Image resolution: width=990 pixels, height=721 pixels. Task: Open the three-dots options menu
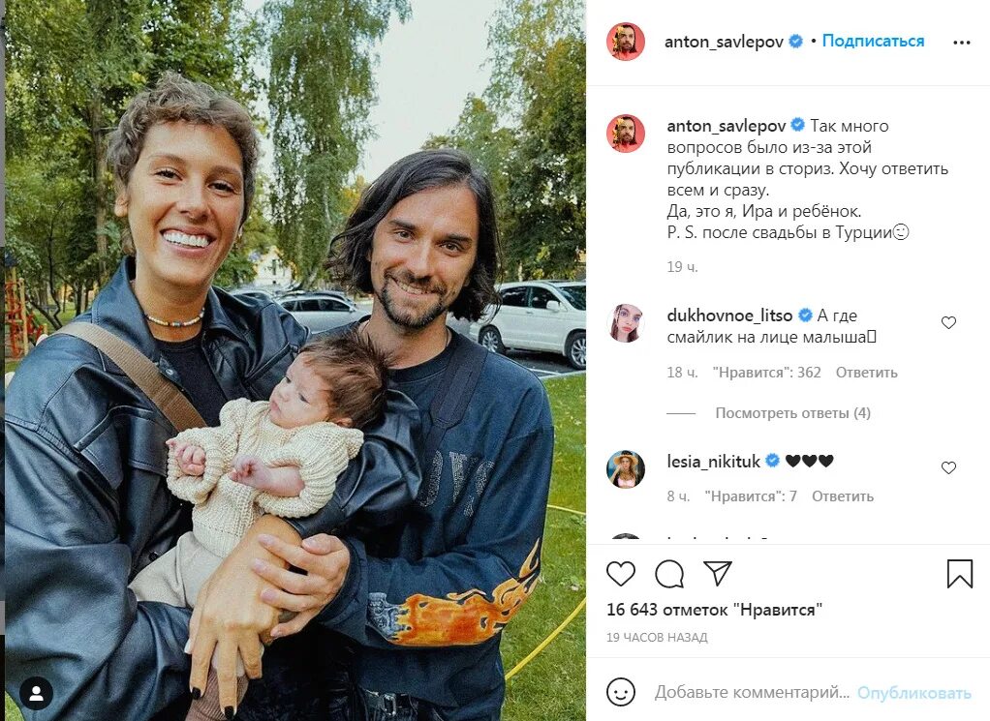pyautogui.click(x=961, y=43)
